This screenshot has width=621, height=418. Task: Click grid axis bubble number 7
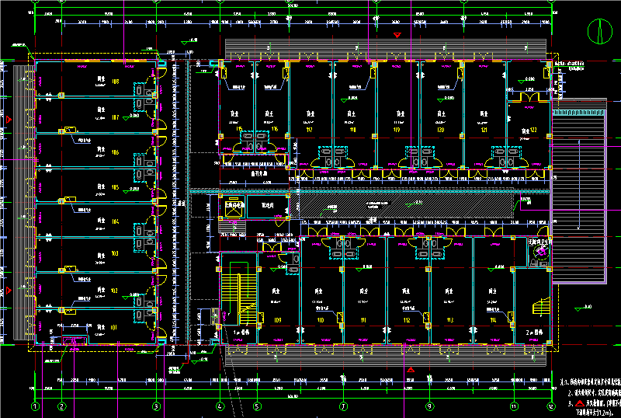point(343,406)
